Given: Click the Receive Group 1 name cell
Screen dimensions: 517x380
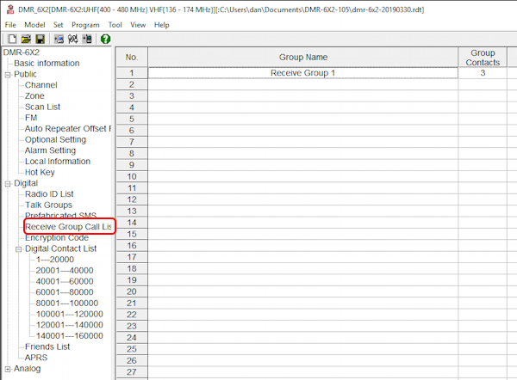Looking at the screenshot, I should pos(302,73).
